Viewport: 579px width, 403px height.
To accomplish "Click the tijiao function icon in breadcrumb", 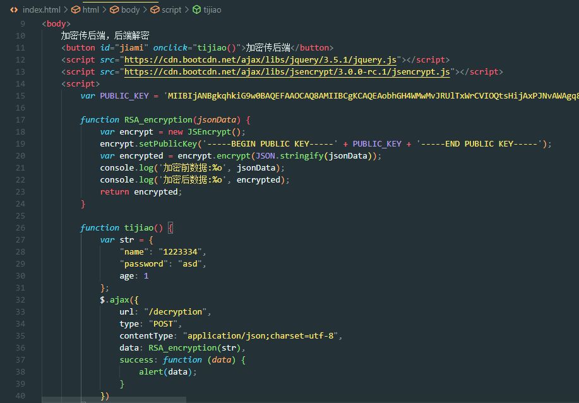I will (x=197, y=10).
